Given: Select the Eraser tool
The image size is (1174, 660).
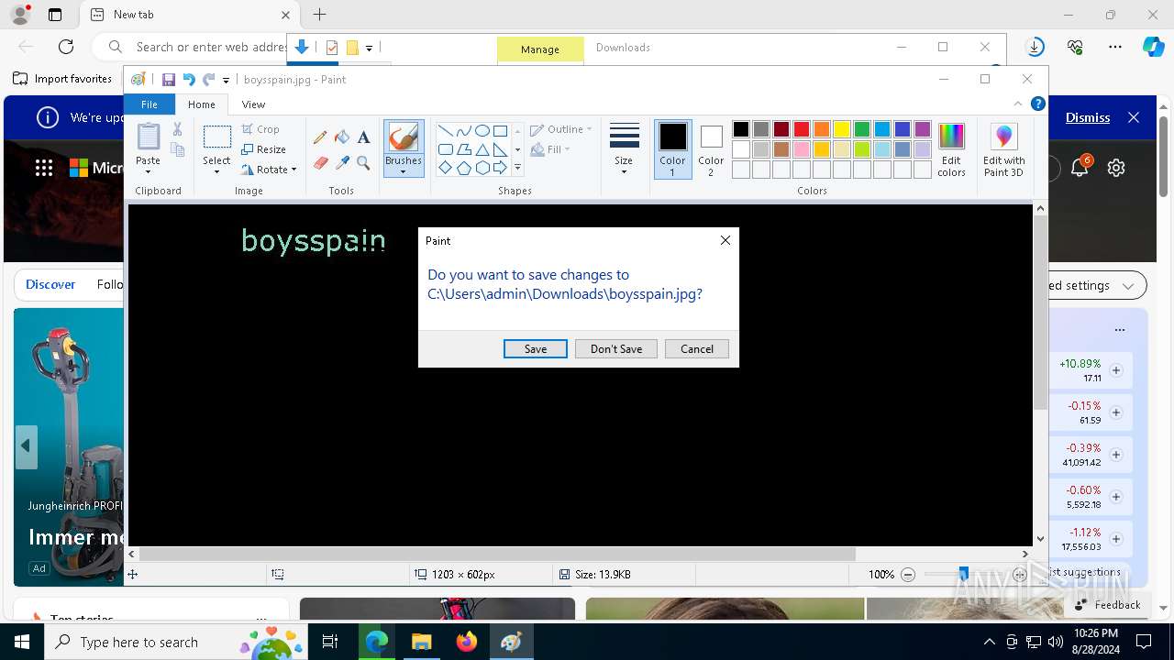Looking at the screenshot, I should click(x=320, y=163).
